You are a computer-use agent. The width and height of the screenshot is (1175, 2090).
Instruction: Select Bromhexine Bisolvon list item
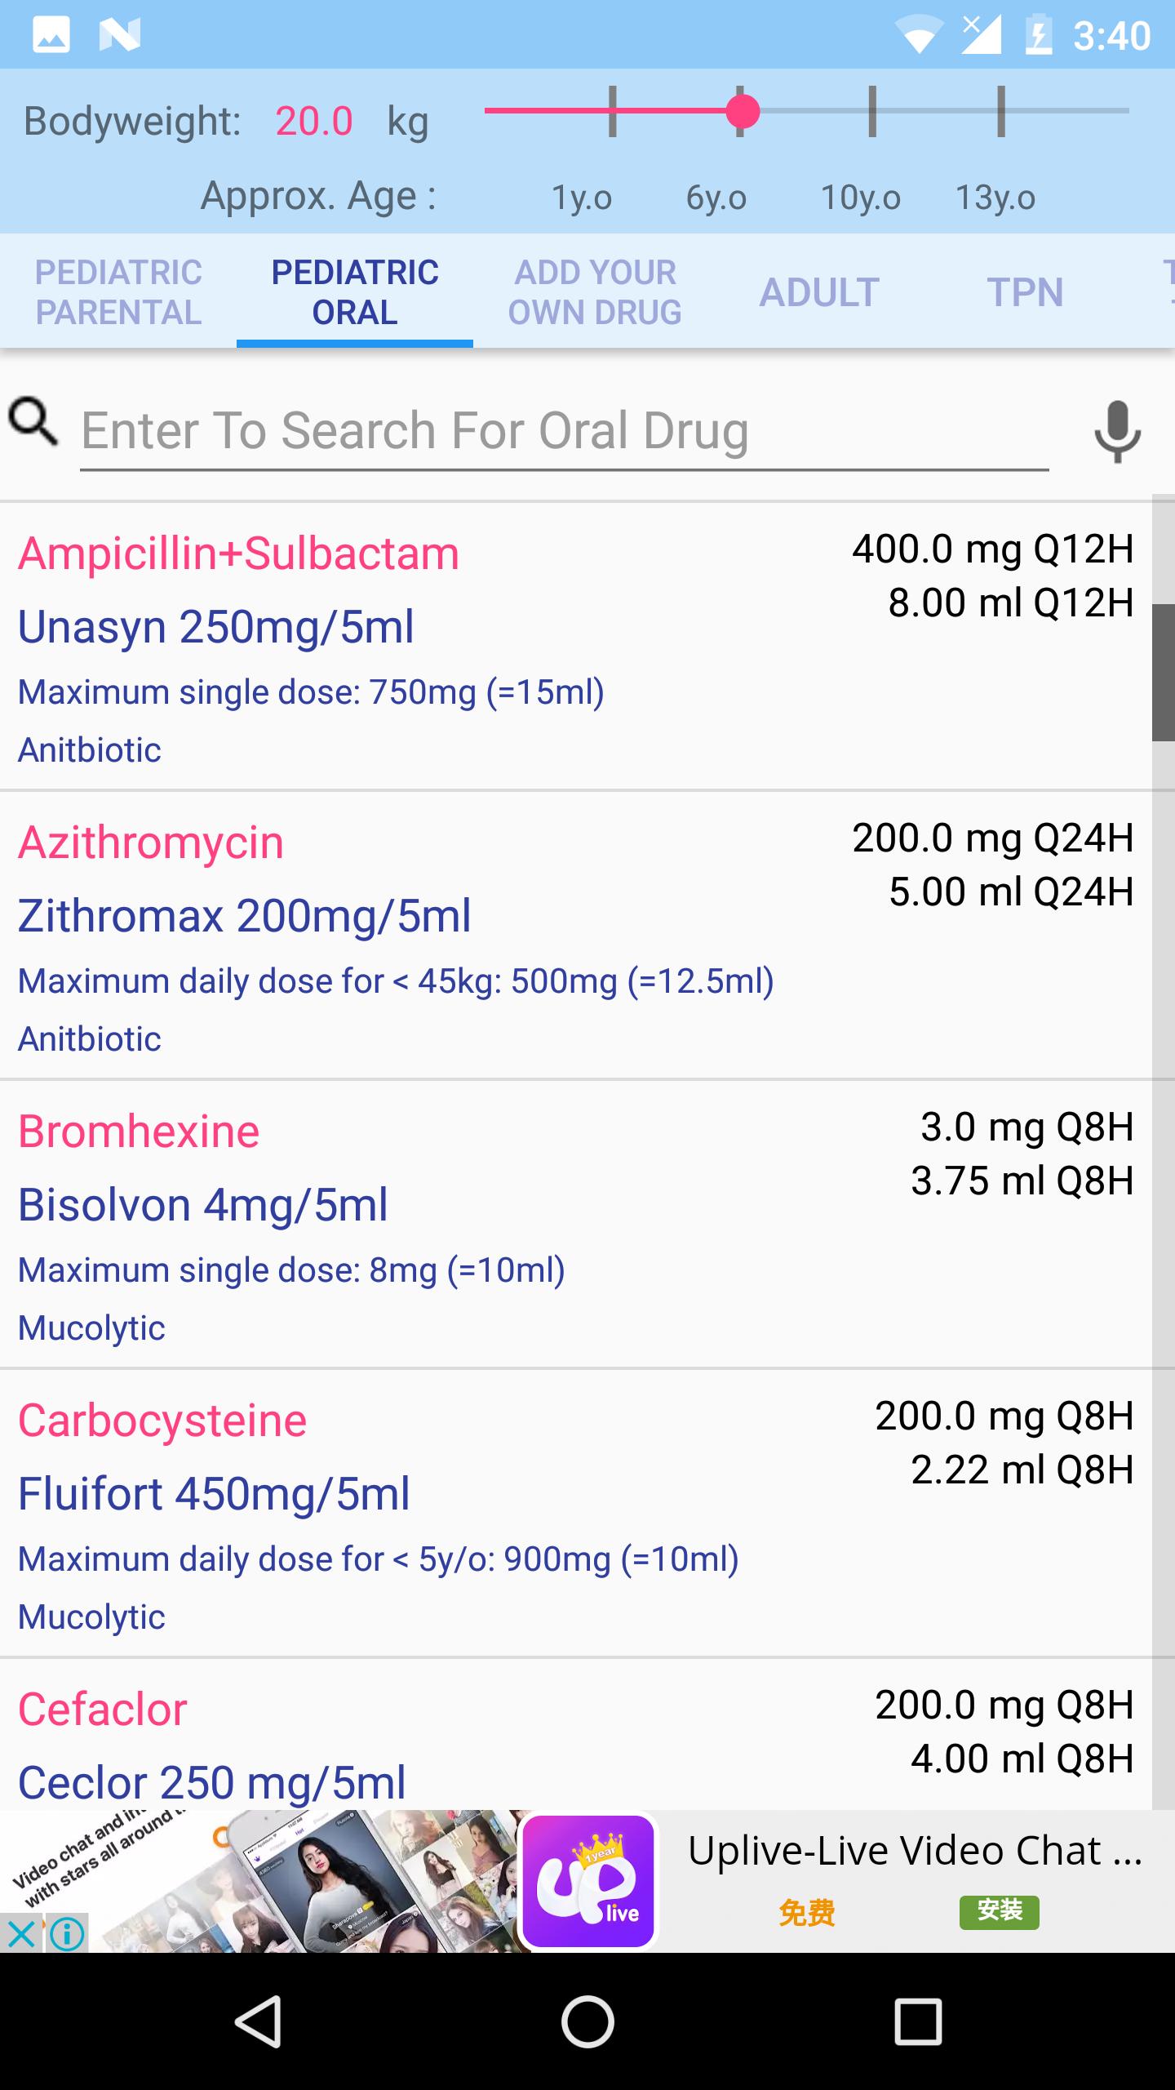coord(576,1225)
